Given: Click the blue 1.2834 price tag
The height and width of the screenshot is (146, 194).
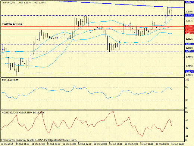Looking at the screenshot, I should tap(189, 72).
